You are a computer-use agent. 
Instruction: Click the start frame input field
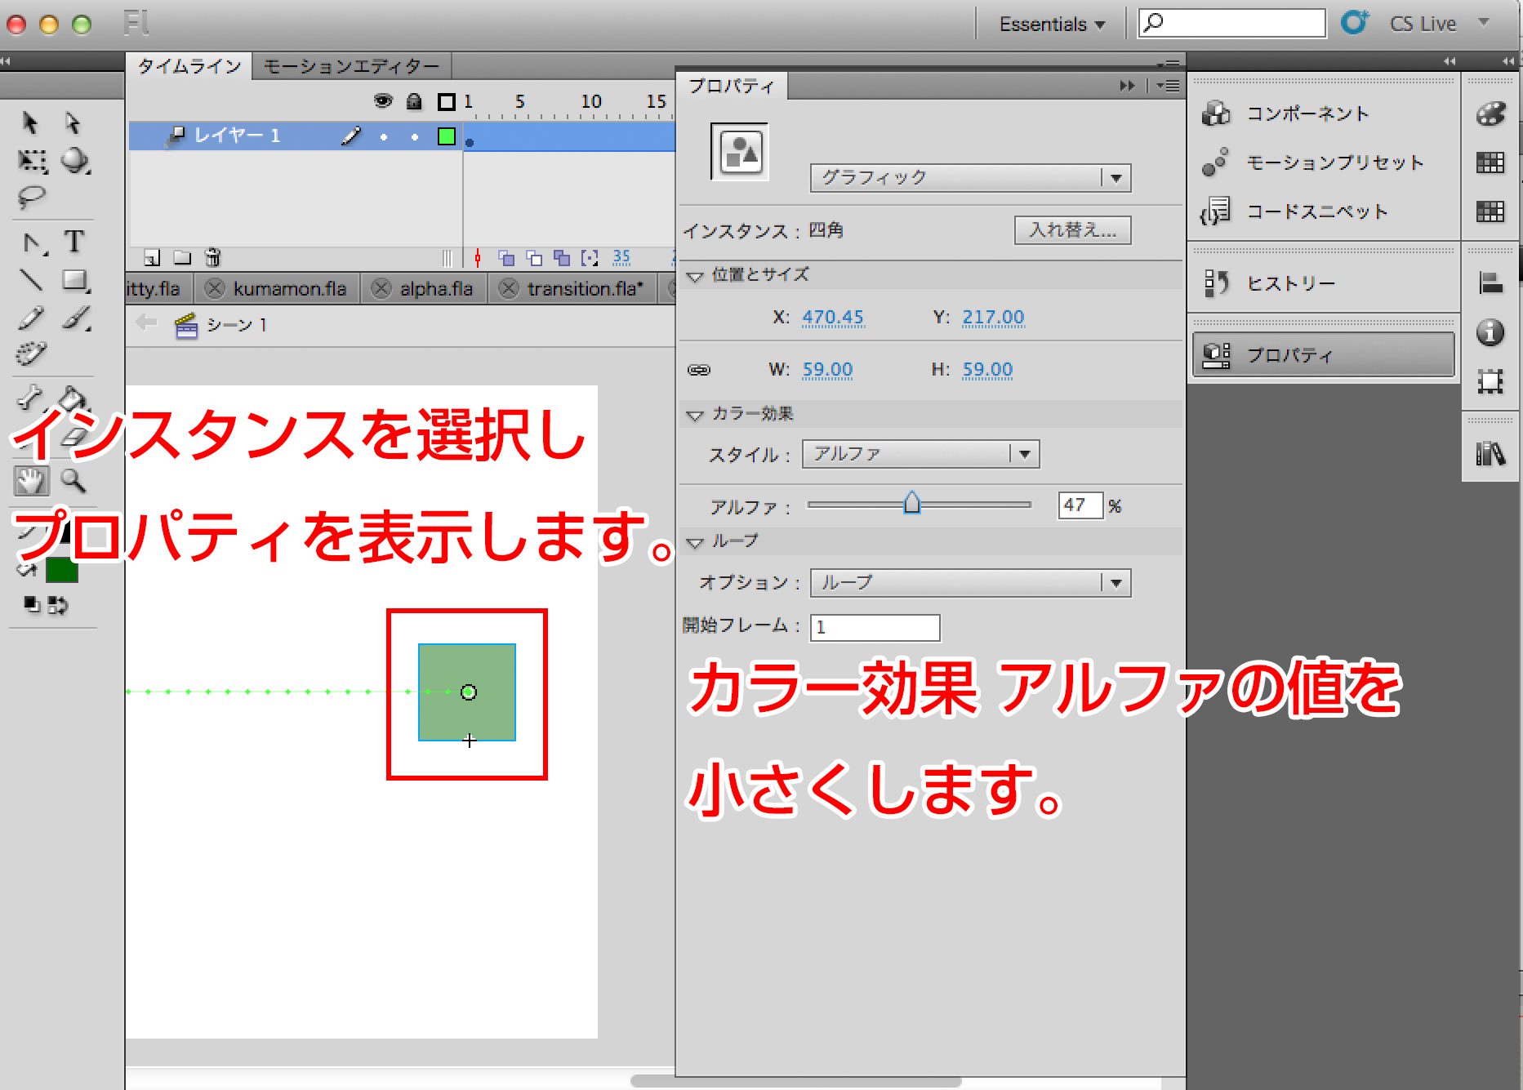point(875,627)
